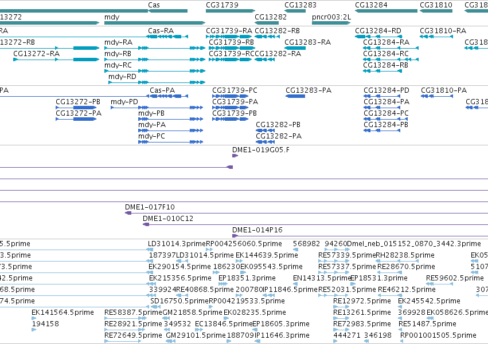Image resolution: width=488 pixels, height=344 pixels.
Task: Select the CG31810-RA transcript
Action: click(x=436, y=37)
